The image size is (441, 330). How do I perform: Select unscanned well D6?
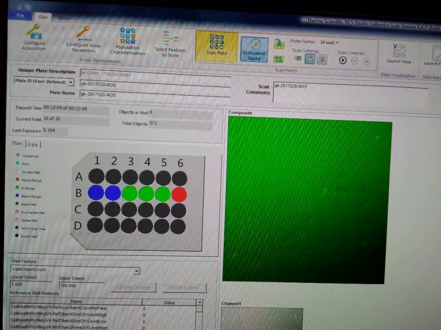click(x=178, y=226)
